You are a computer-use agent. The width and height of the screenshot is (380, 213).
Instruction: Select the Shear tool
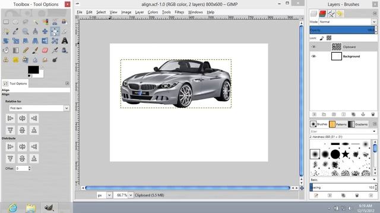click(x=26, y=41)
